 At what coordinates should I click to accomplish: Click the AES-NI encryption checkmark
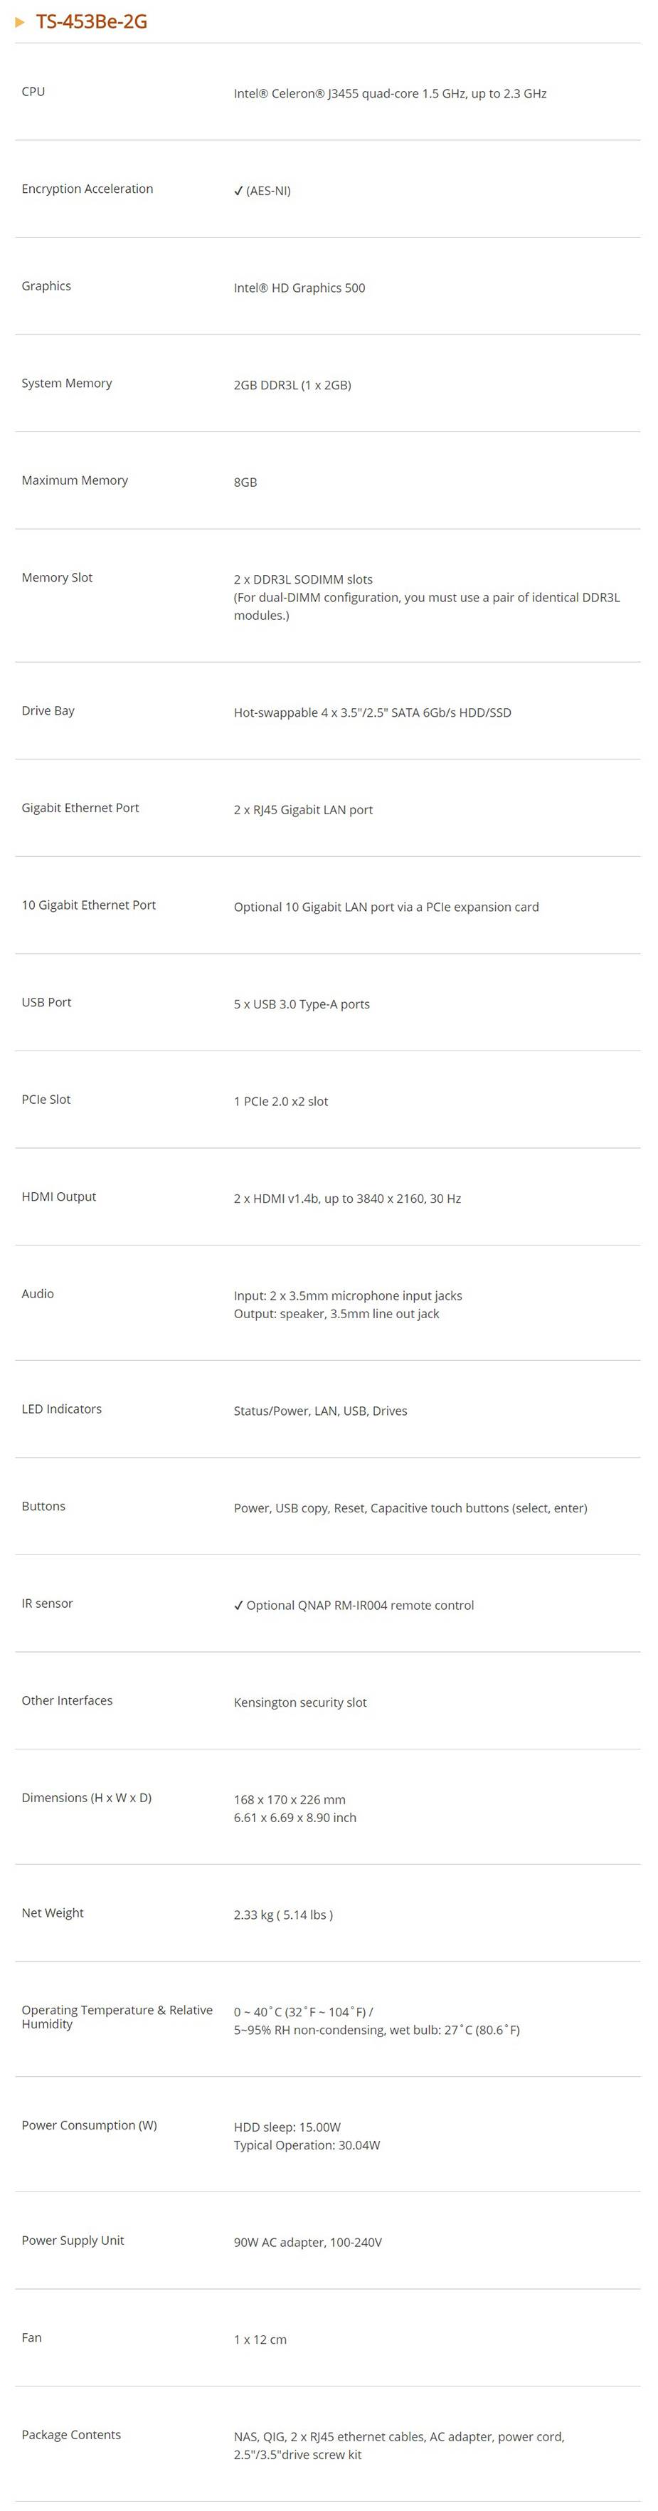pos(239,191)
